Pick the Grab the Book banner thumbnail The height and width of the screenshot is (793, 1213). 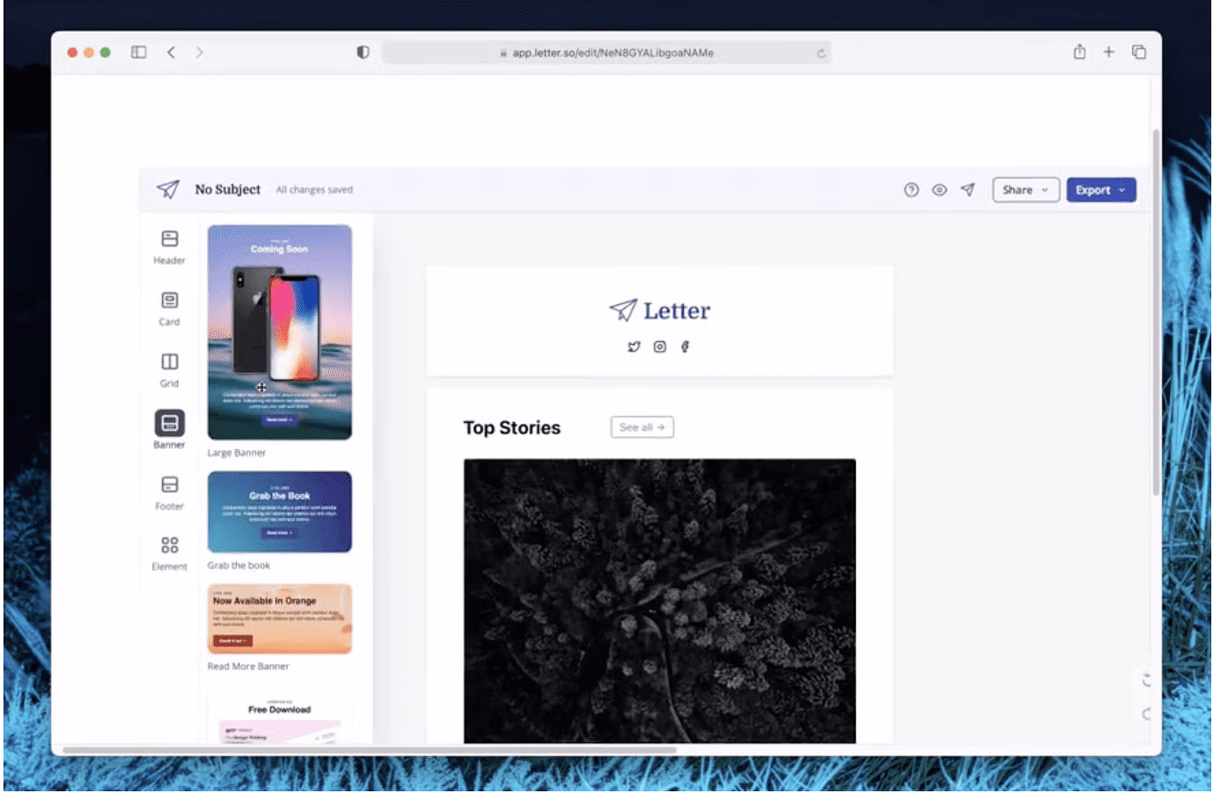279,512
